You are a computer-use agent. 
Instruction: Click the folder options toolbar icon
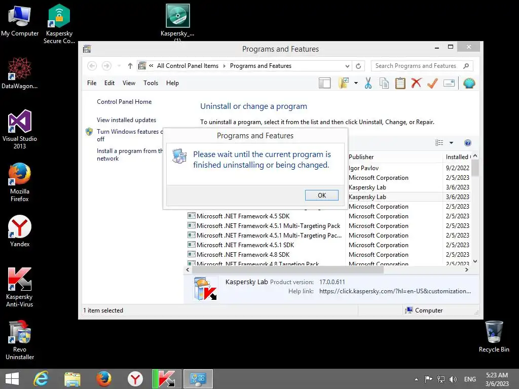(344, 83)
